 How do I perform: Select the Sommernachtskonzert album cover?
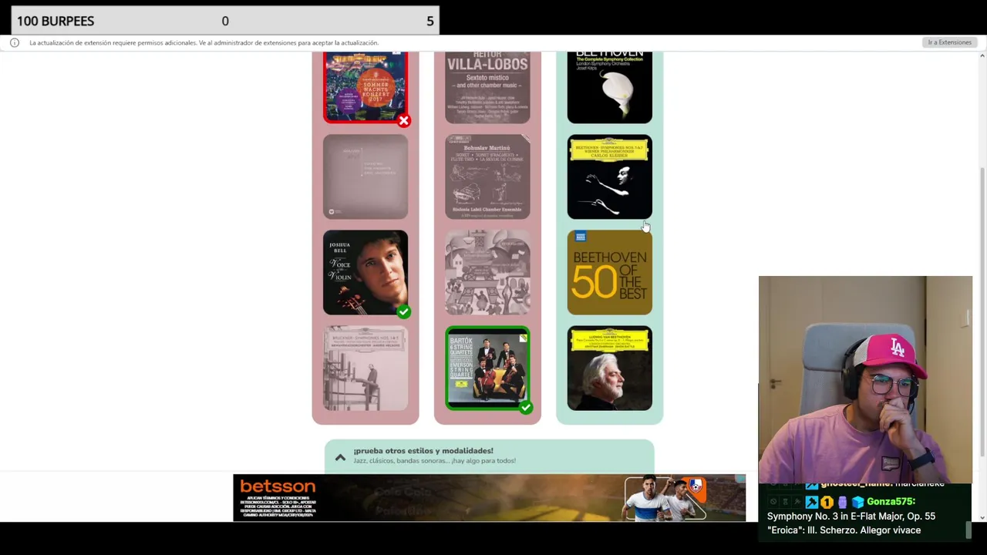(x=365, y=86)
